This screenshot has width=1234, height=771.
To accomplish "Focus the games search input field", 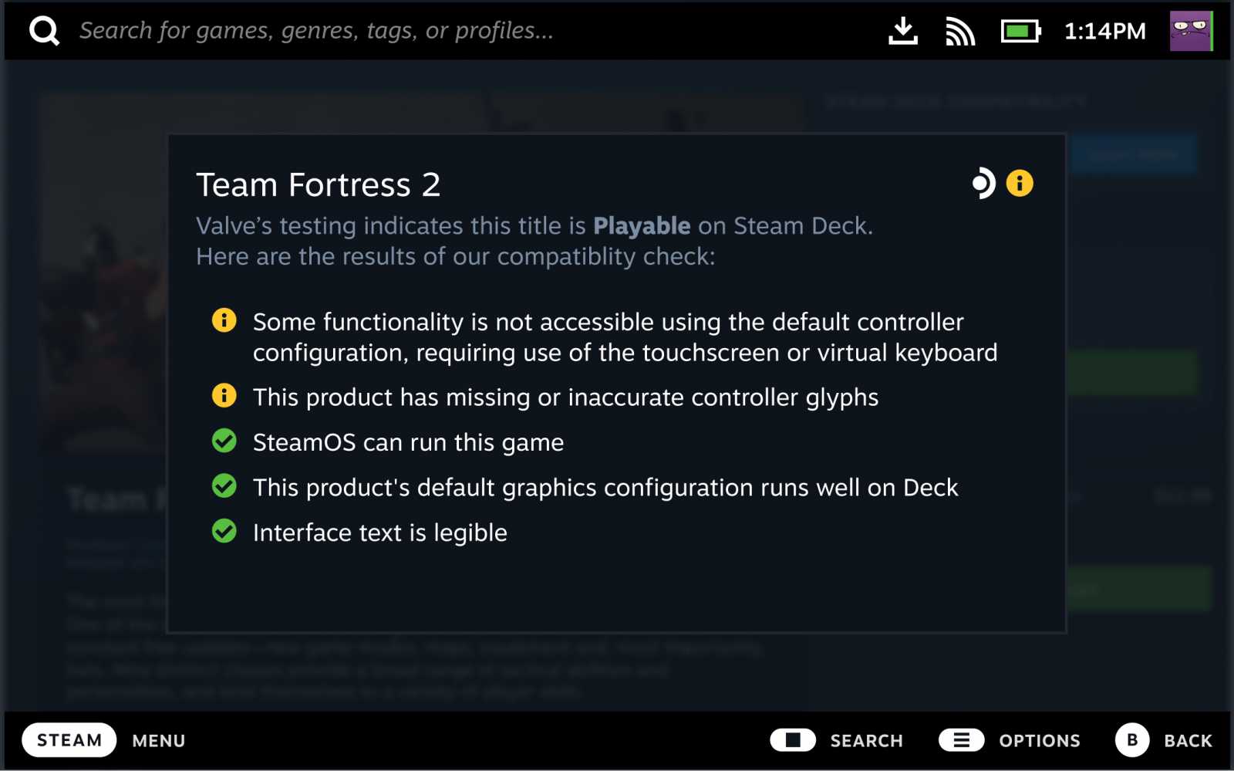I will click(x=316, y=31).
